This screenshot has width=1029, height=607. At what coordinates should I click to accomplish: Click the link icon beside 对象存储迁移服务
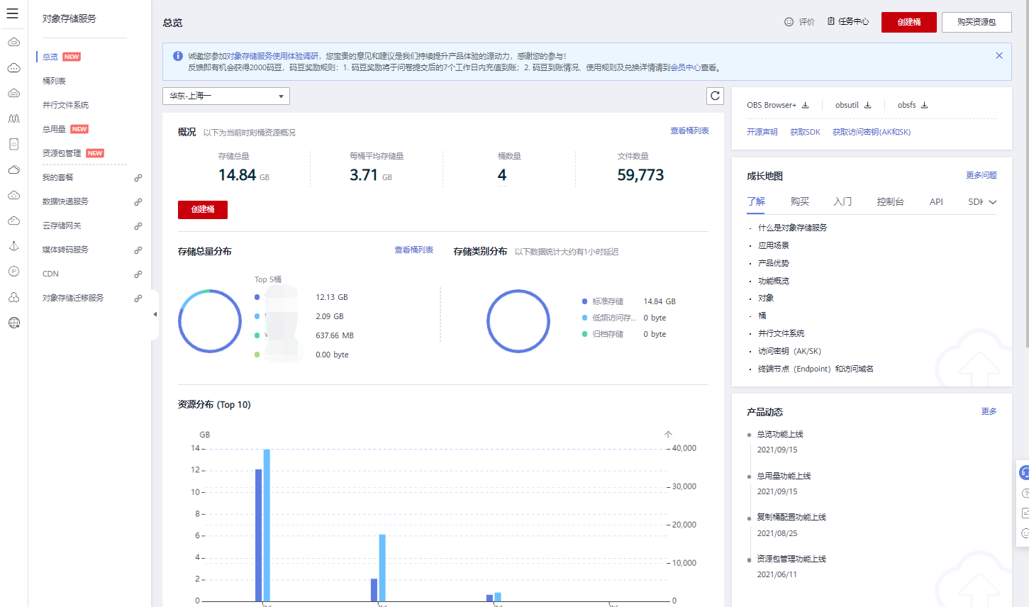138,299
